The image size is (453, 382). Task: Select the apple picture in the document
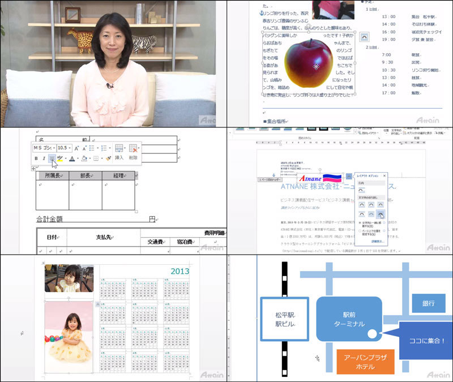[x=309, y=63]
